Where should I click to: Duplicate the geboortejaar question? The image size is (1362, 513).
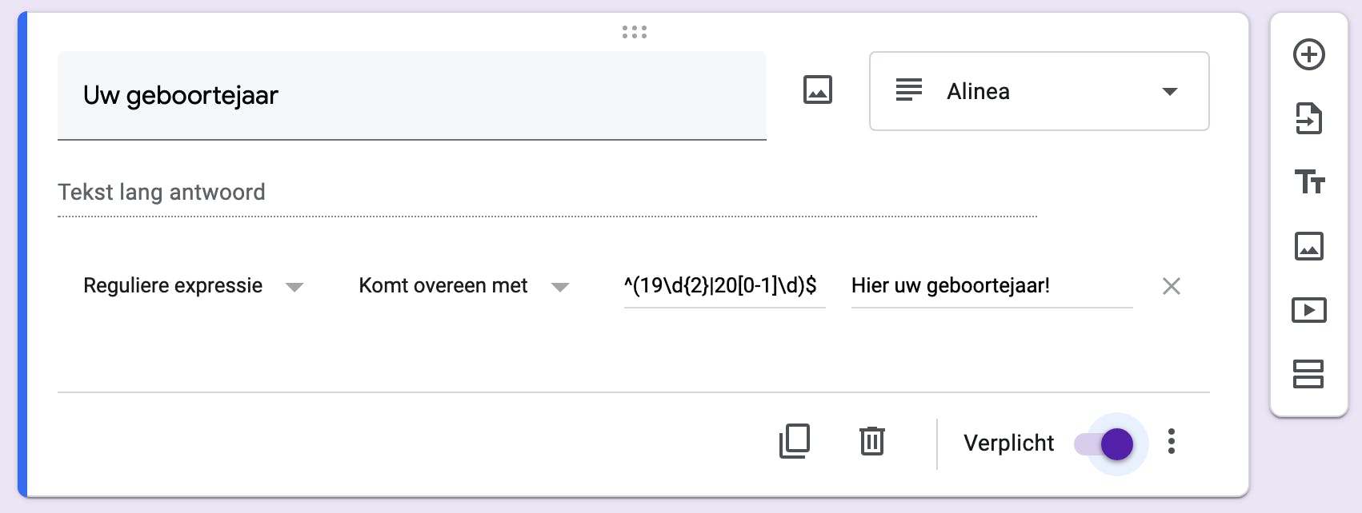[795, 441]
